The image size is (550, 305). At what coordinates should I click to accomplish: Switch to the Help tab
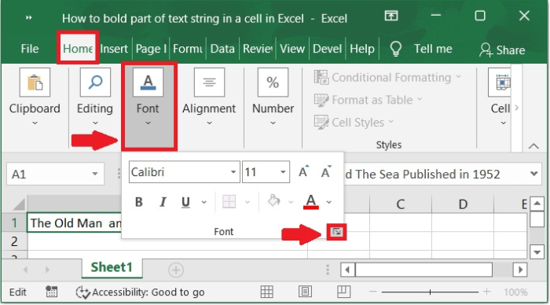362,49
